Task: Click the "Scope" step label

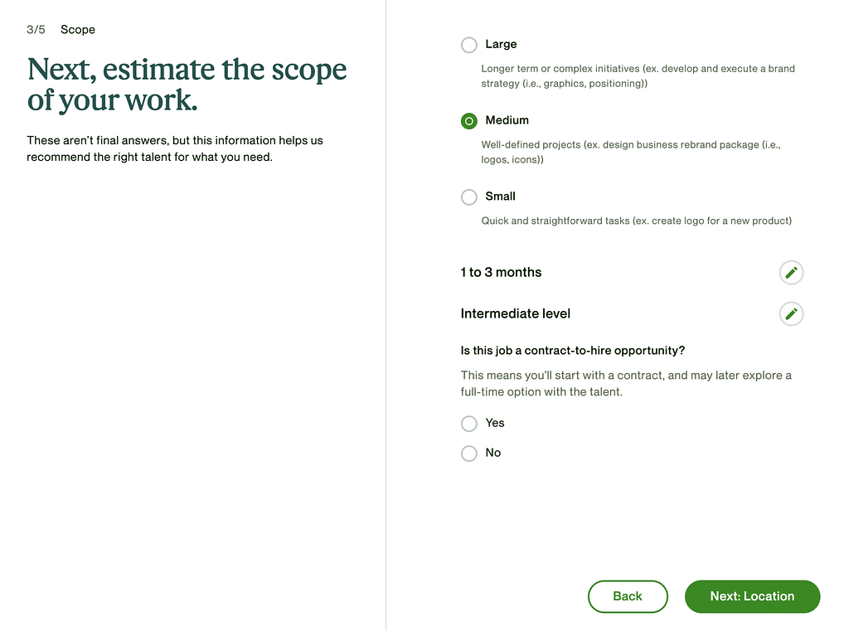Action: click(x=78, y=30)
